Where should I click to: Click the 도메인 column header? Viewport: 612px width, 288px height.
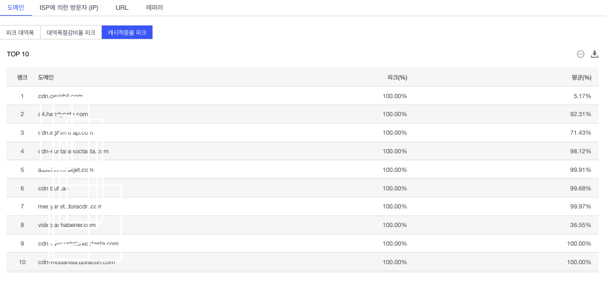pos(46,77)
